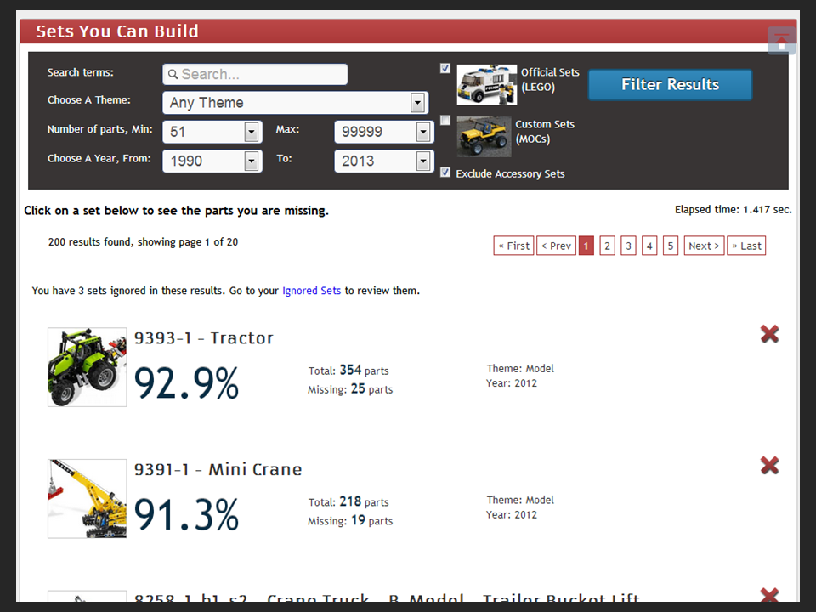816x612 pixels.
Task: Open the Any Theme dropdown
Action: [x=296, y=103]
